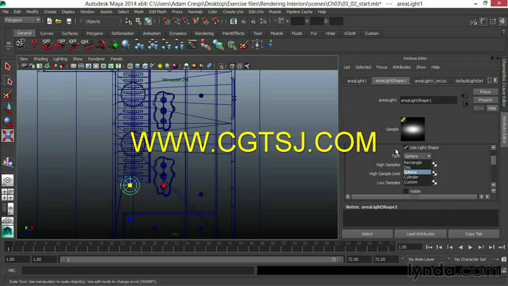Viewport: 508px width, 286px height.
Task: Click the Attribute Editor horizontal scrollbar
Action: coord(415,197)
